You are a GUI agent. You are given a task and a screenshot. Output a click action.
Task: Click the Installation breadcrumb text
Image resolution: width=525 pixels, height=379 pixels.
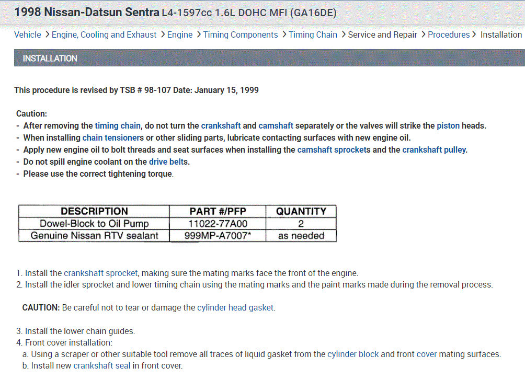point(501,35)
